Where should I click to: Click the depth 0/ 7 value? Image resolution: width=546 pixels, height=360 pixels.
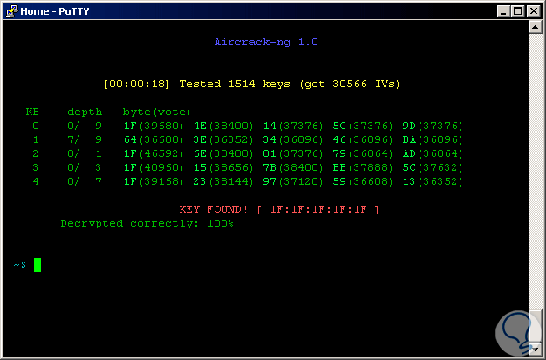click(x=85, y=181)
